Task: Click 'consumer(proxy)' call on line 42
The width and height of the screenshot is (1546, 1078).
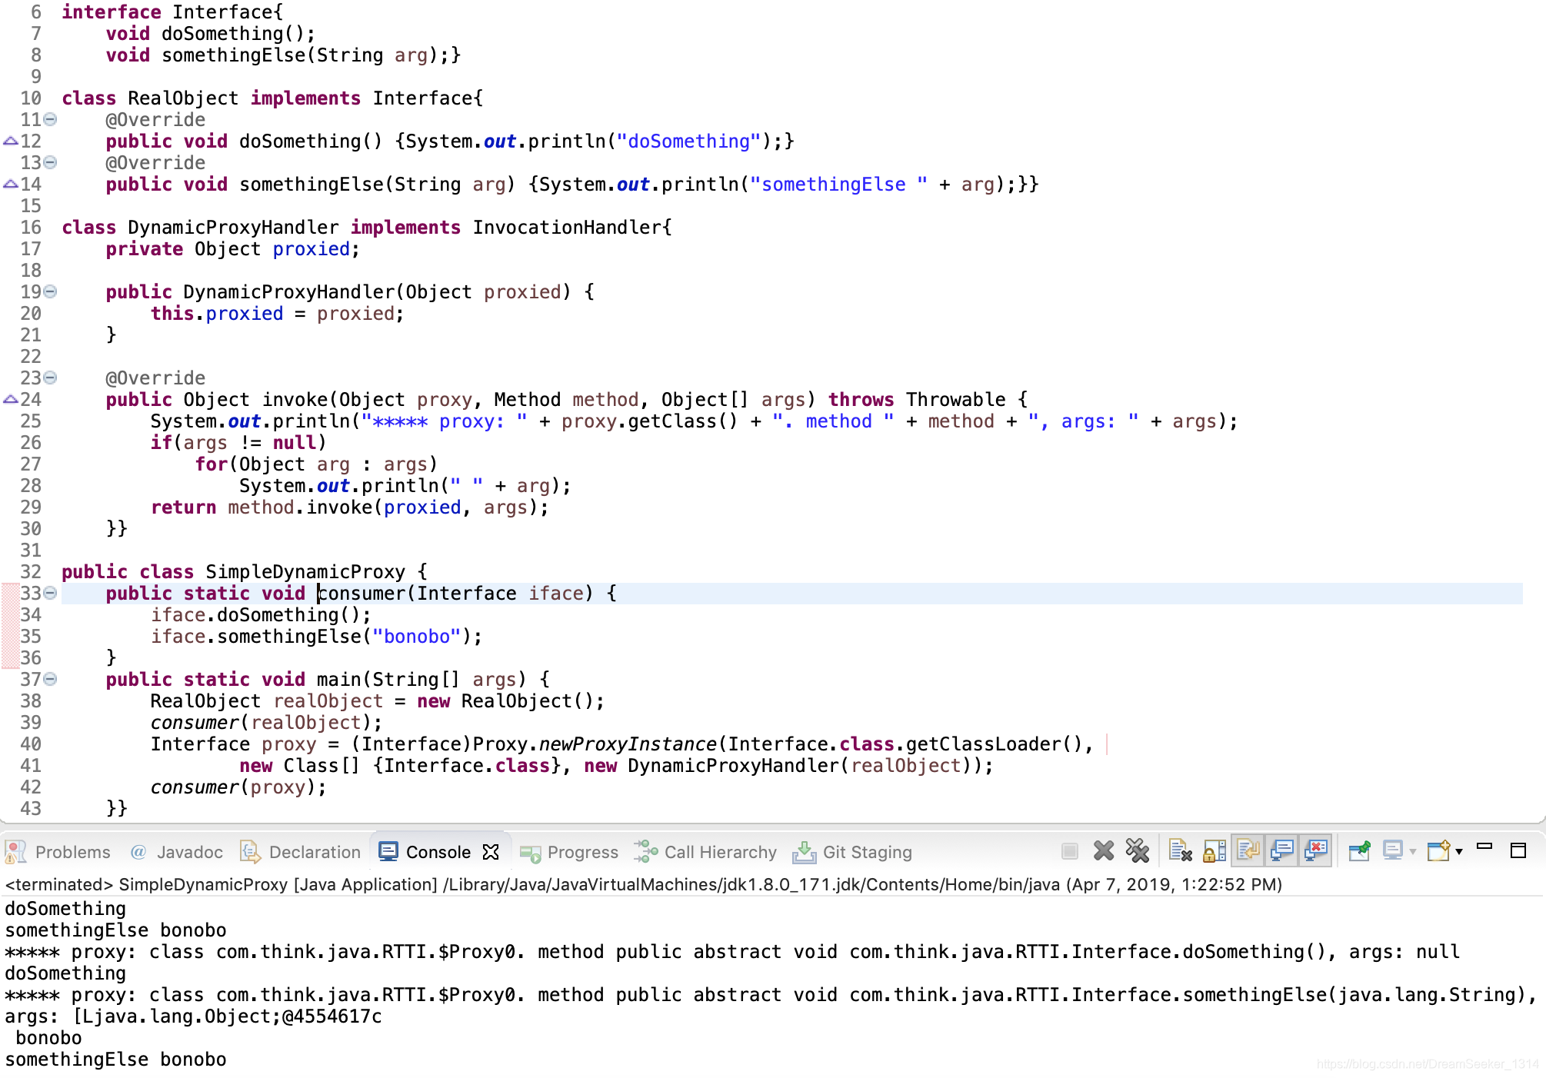Action: point(233,787)
